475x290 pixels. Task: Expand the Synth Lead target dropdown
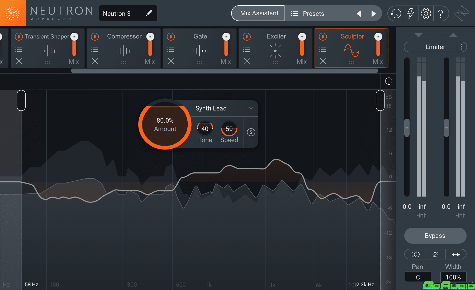click(251, 108)
